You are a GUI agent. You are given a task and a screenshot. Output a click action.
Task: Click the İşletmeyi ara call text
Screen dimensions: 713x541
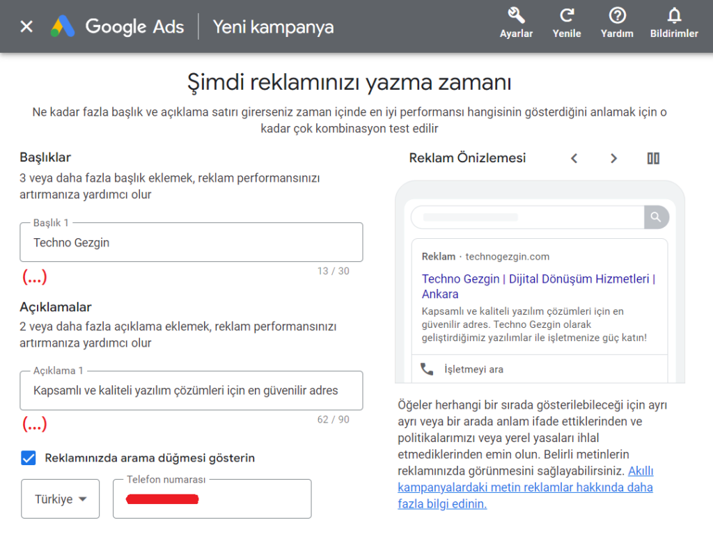[x=473, y=369]
